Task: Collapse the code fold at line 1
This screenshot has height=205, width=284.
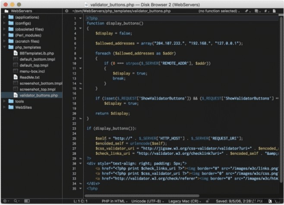Action: [80, 19]
